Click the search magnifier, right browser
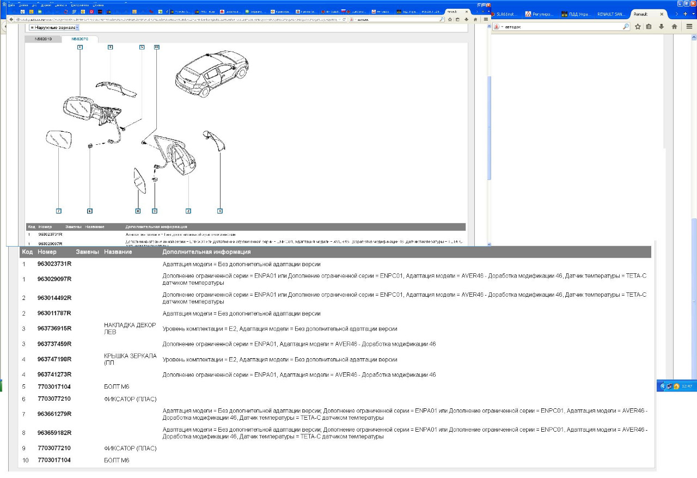Image resolution: width=697 pixels, height=478 pixels. (x=626, y=26)
